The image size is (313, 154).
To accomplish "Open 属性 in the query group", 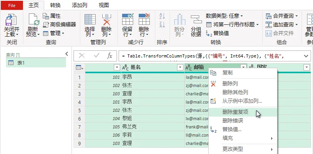I will (51, 16).
